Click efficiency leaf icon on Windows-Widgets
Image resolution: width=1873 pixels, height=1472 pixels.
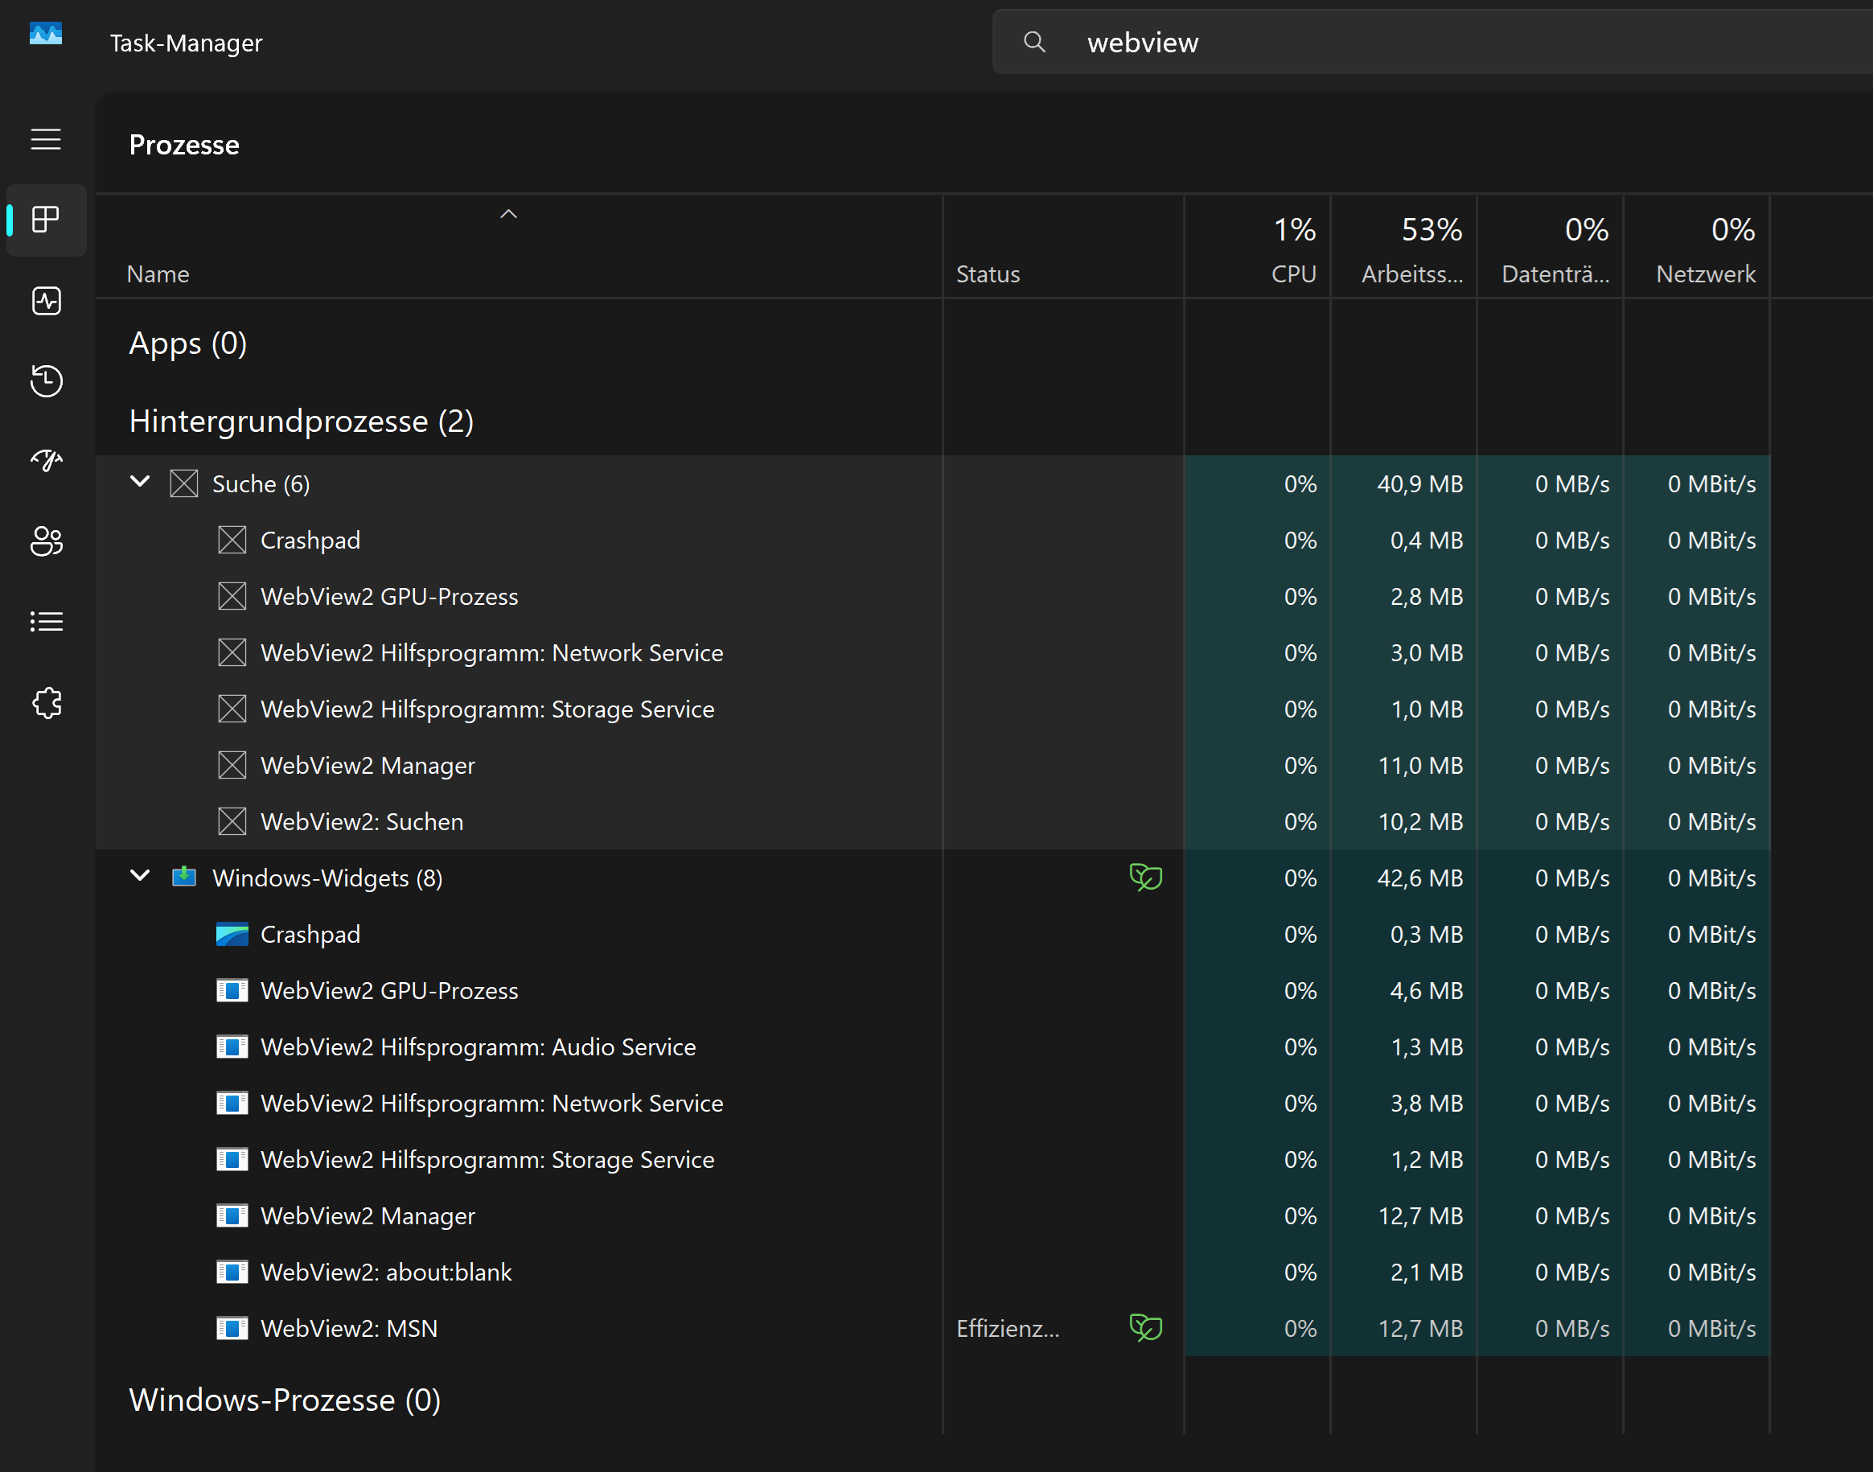pyautogui.click(x=1145, y=878)
